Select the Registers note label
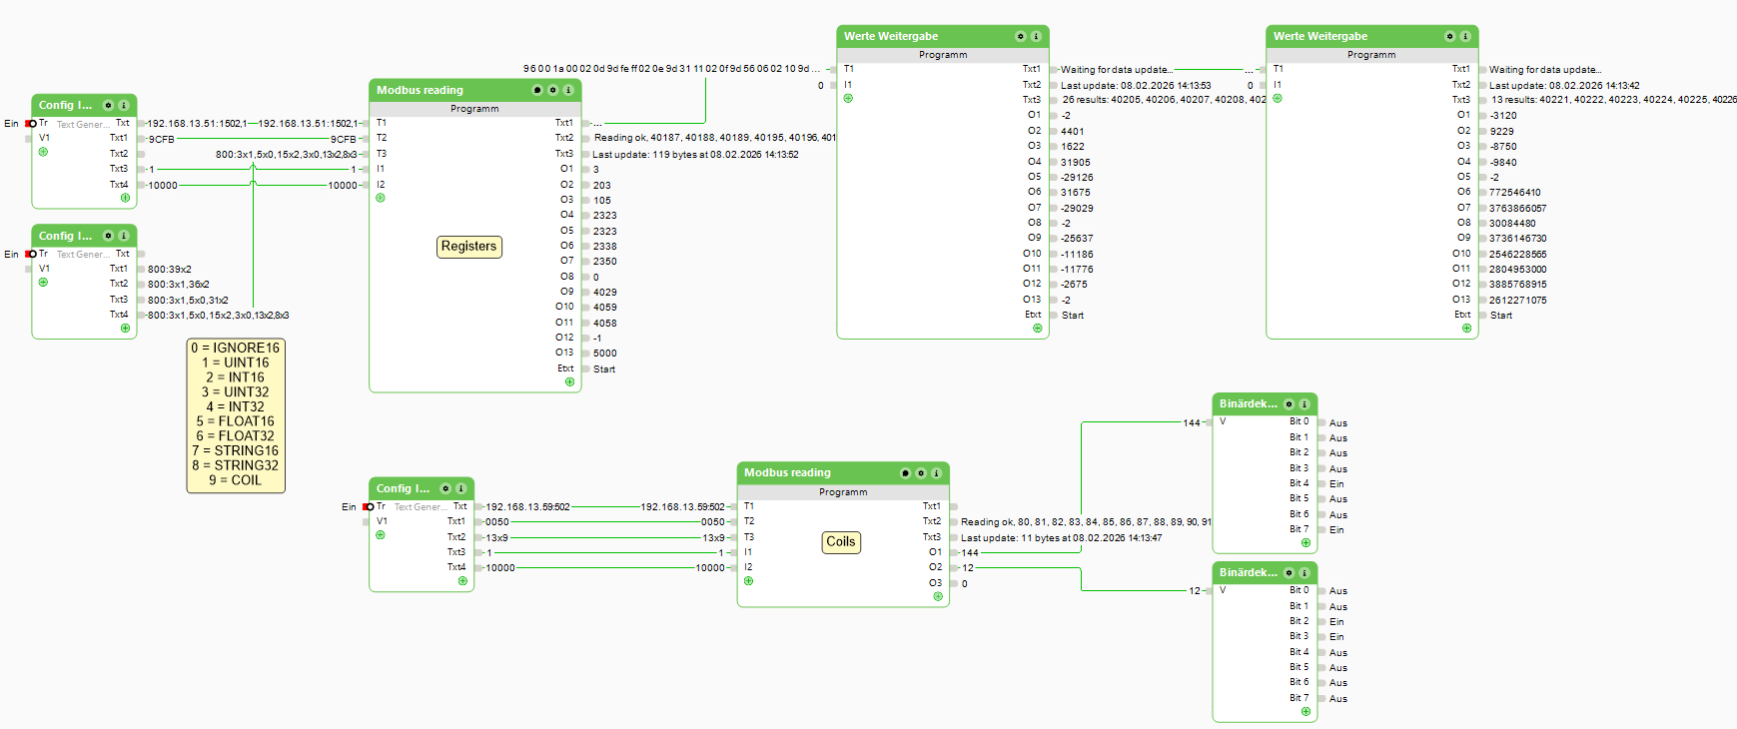 pyautogui.click(x=468, y=247)
